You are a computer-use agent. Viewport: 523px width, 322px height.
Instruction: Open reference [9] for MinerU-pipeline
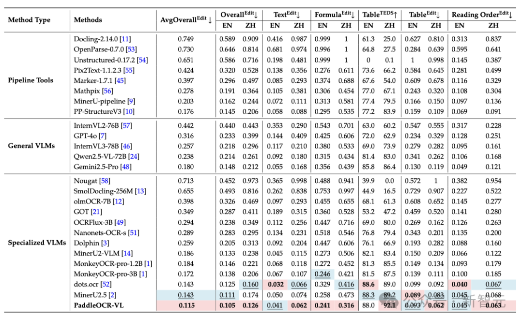pyautogui.click(x=131, y=101)
